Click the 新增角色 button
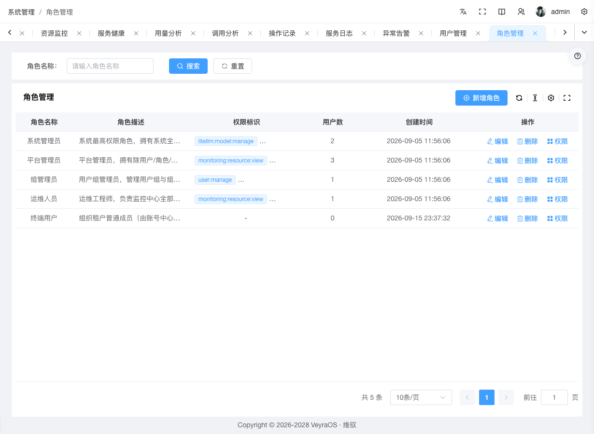 (481, 98)
